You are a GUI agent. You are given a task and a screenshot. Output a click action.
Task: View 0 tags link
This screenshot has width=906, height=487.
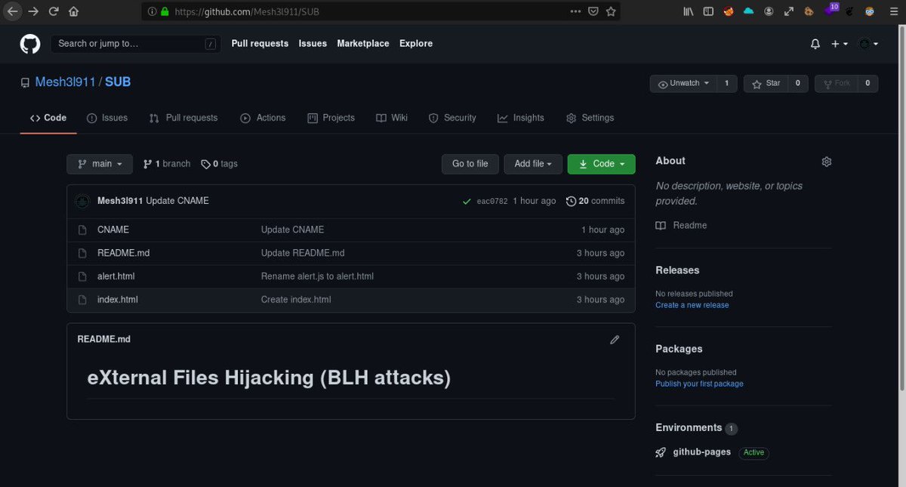pyautogui.click(x=219, y=164)
